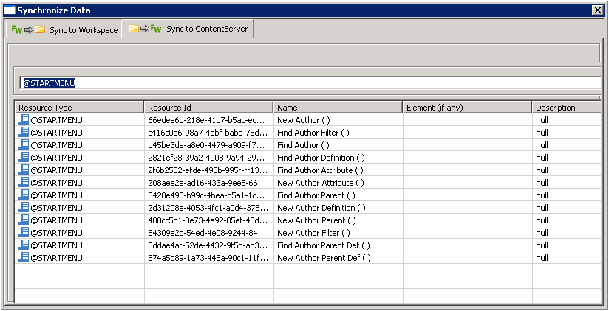The image size is (609, 311).
Task: Sort by Element (if any) column header
Action: (x=467, y=108)
